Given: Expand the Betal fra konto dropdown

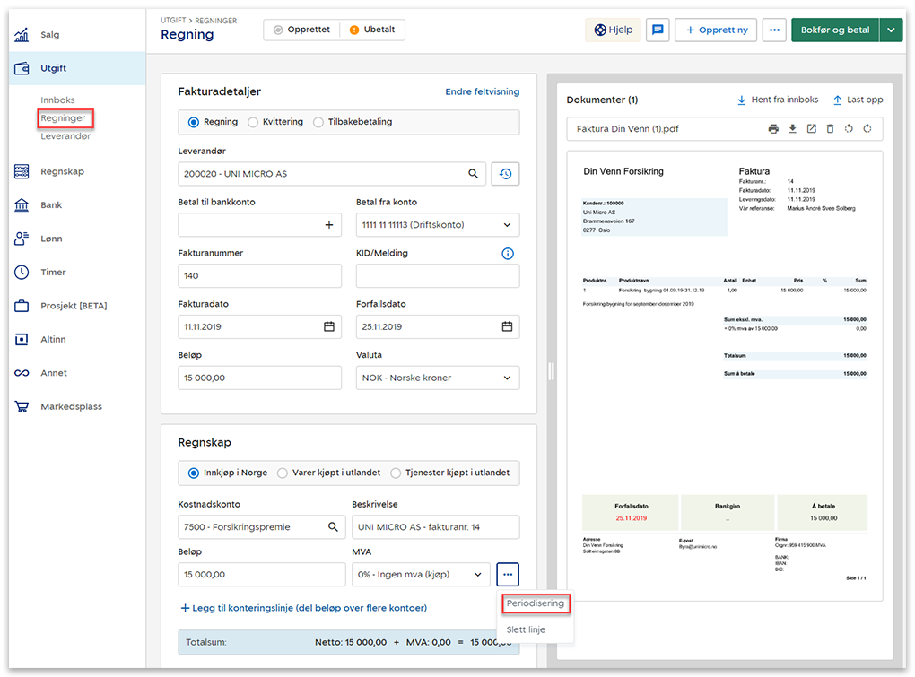Looking at the screenshot, I should pos(507,225).
